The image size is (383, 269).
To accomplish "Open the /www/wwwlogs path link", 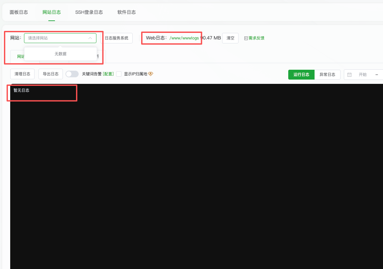I will (x=184, y=38).
